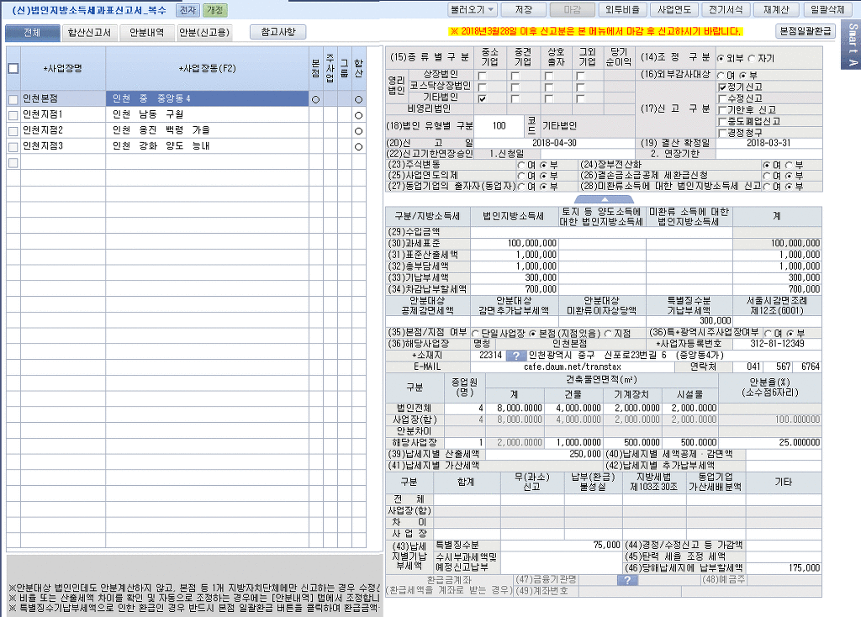
Task: Click the 사업자등록번호 field 312-81-12349
Action: tap(777, 344)
